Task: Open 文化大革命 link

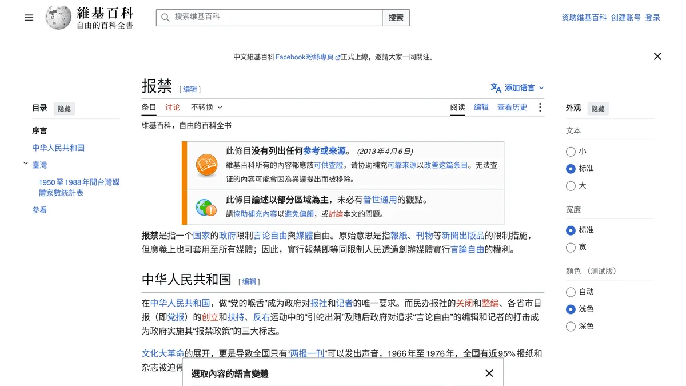Action: 163,353
